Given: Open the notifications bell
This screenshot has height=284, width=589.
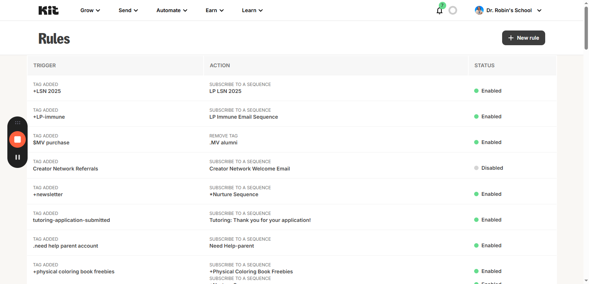Looking at the screenshot, I should point(439,11).
